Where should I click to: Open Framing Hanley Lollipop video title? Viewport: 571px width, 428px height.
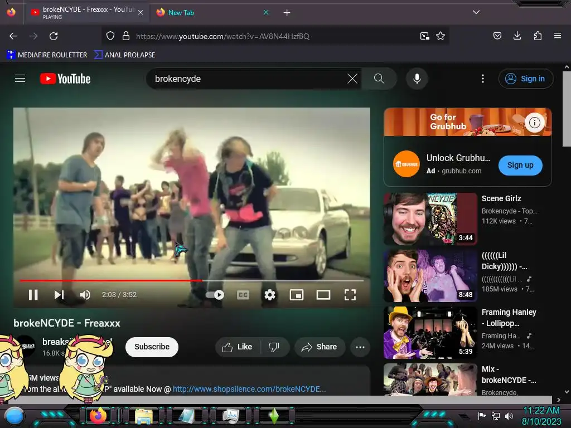click(509, 317)
